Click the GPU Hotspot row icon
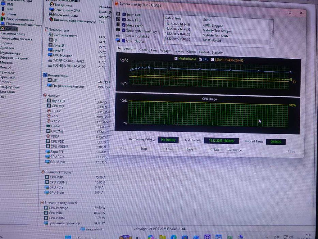The height and width of the screenshot is (239, 318). [50, 55]
